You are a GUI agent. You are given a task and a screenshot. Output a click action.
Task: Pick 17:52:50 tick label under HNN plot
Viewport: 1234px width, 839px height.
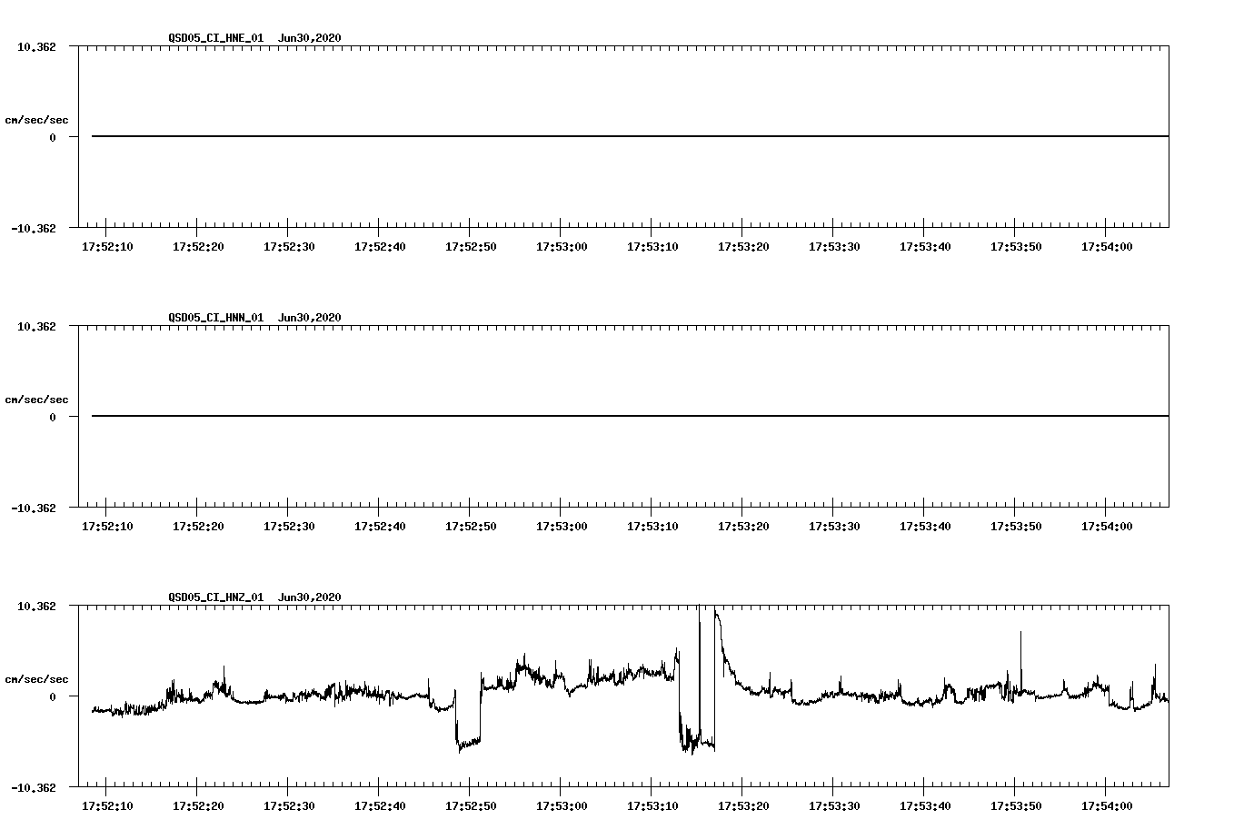471,527
